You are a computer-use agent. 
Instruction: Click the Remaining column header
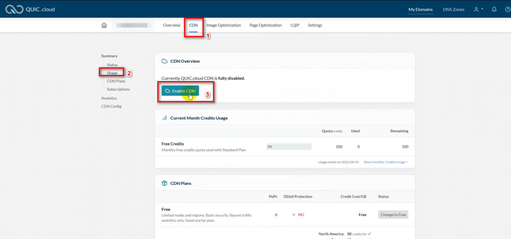(x=399, y=131)
